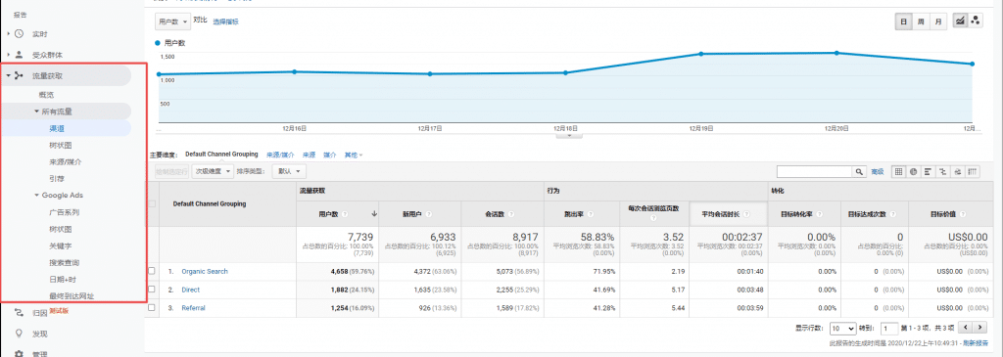Select the data grid table view icon
Screen dimensions: 1003x357
tap(899, 172)
